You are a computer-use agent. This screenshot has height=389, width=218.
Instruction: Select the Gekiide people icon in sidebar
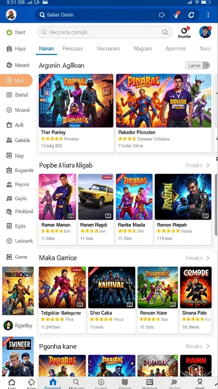[x=9, y=140]
